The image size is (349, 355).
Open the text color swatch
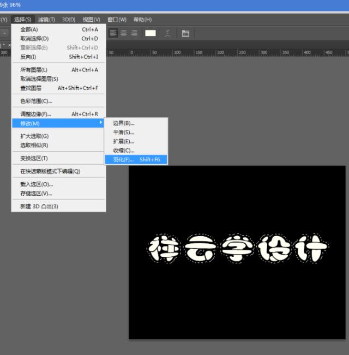click(151, 33)
